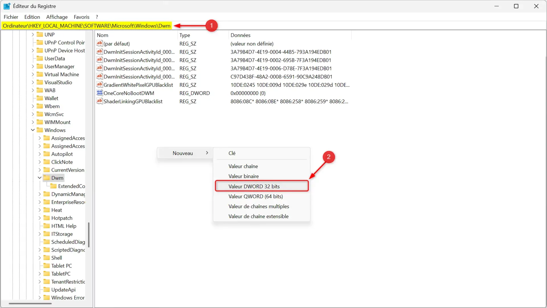Choose Valeur binaire from submenu
The image size is (547, 308).
pyautogui.click(x=262, y=176)
